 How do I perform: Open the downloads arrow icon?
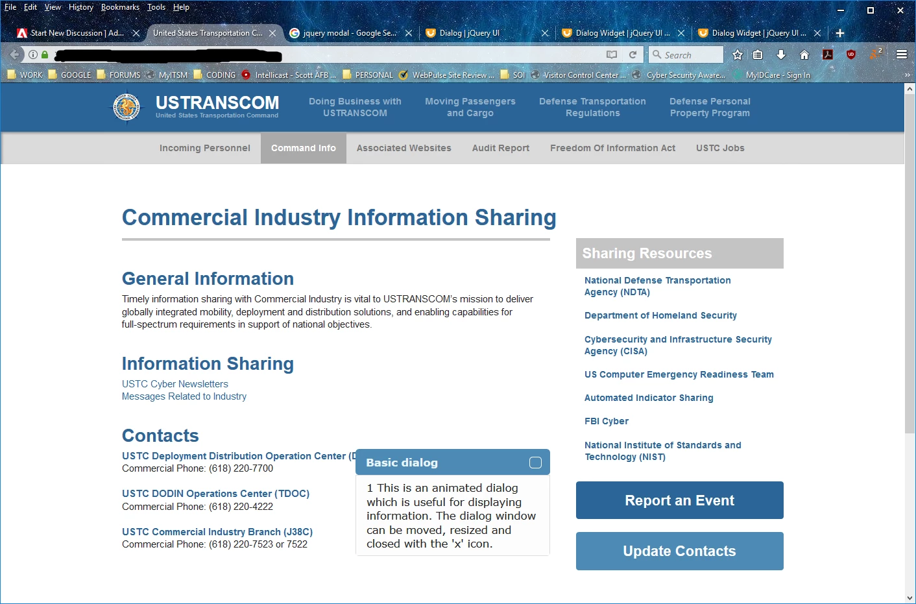point(781,54)
